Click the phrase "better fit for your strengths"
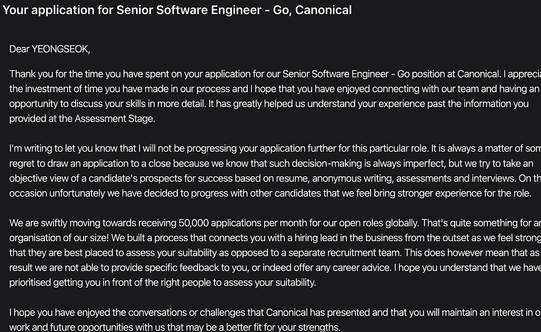 pyautogui.click(x=283, y=327)
